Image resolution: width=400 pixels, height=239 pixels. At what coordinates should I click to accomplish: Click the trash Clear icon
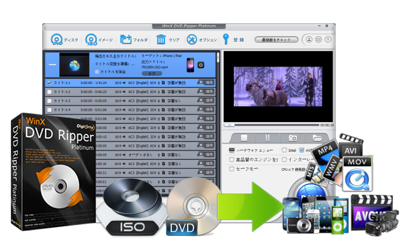pos(161,39)
